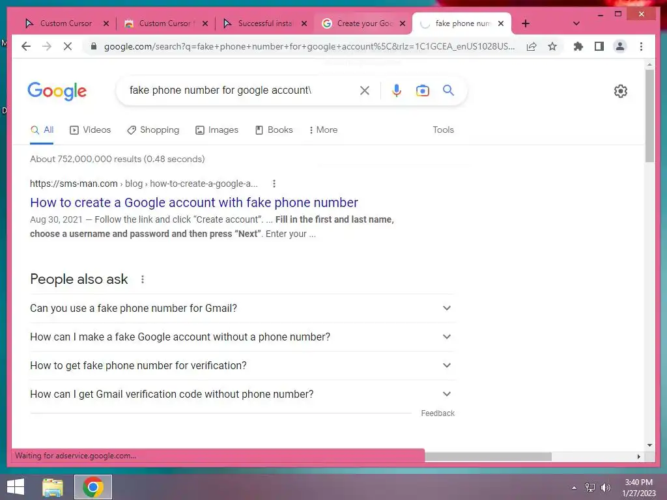Select the All results filter
Screen dimensions: 667x500
(x=42, y=130)
